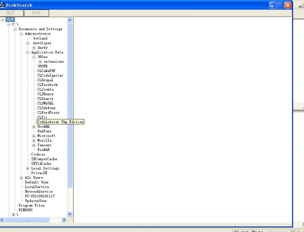Expand the All Users node

(21, 178)
